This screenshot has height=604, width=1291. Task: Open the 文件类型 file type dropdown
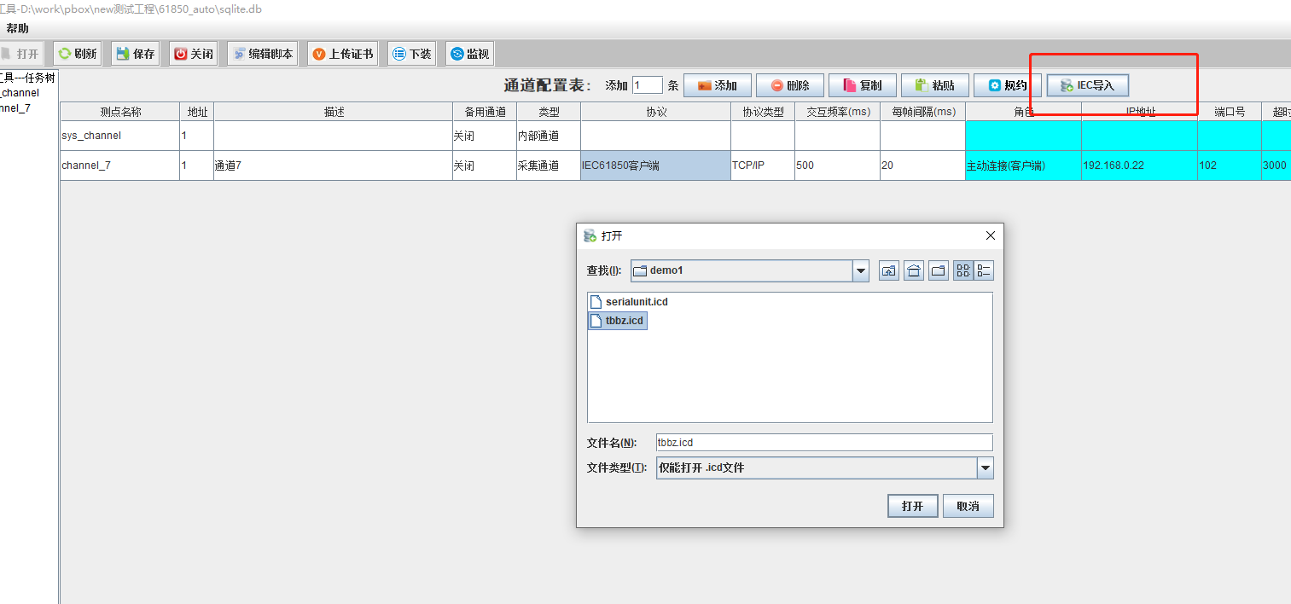pos(986,468)
